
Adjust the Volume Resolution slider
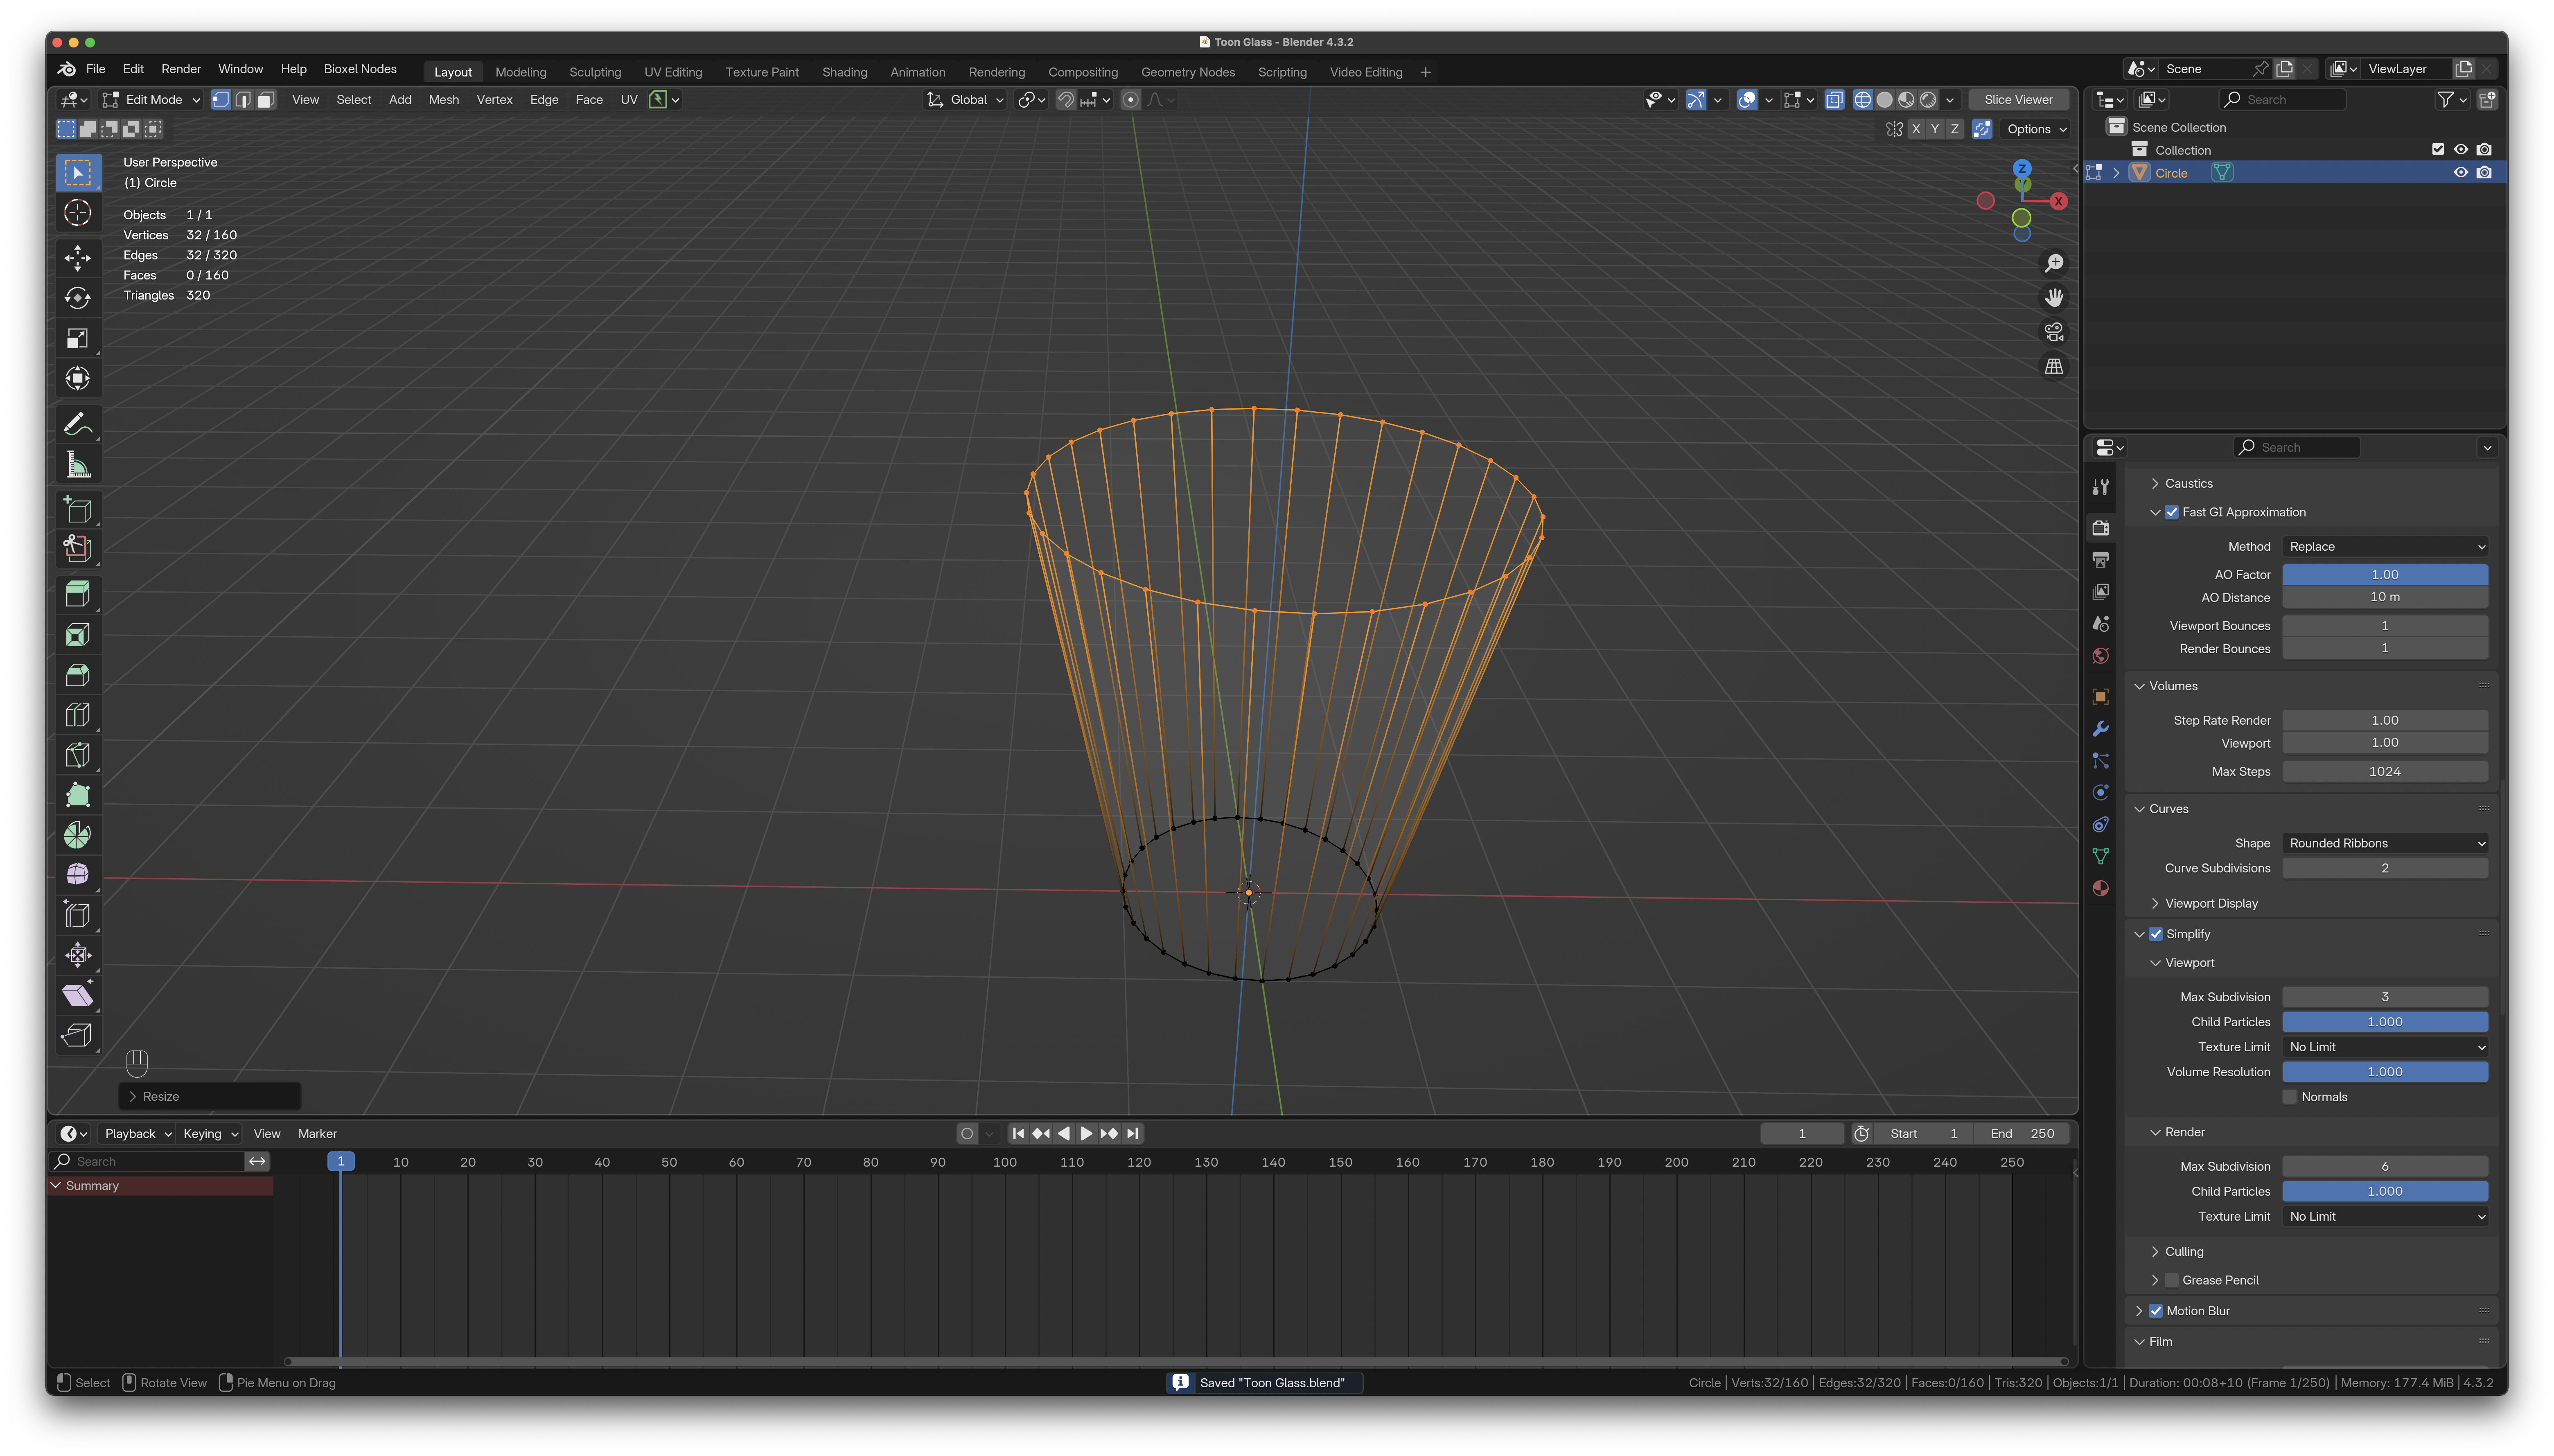coord(2384,1072)
